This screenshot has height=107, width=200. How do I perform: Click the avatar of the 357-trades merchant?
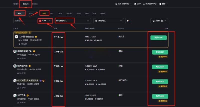(15, 51)
